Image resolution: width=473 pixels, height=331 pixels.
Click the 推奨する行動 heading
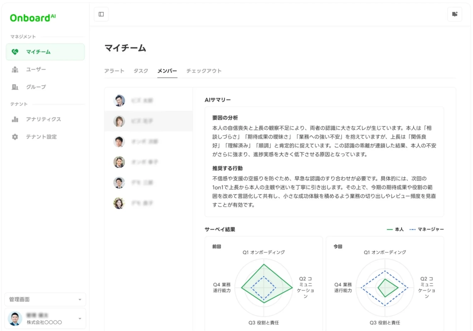tap(228, 168)
